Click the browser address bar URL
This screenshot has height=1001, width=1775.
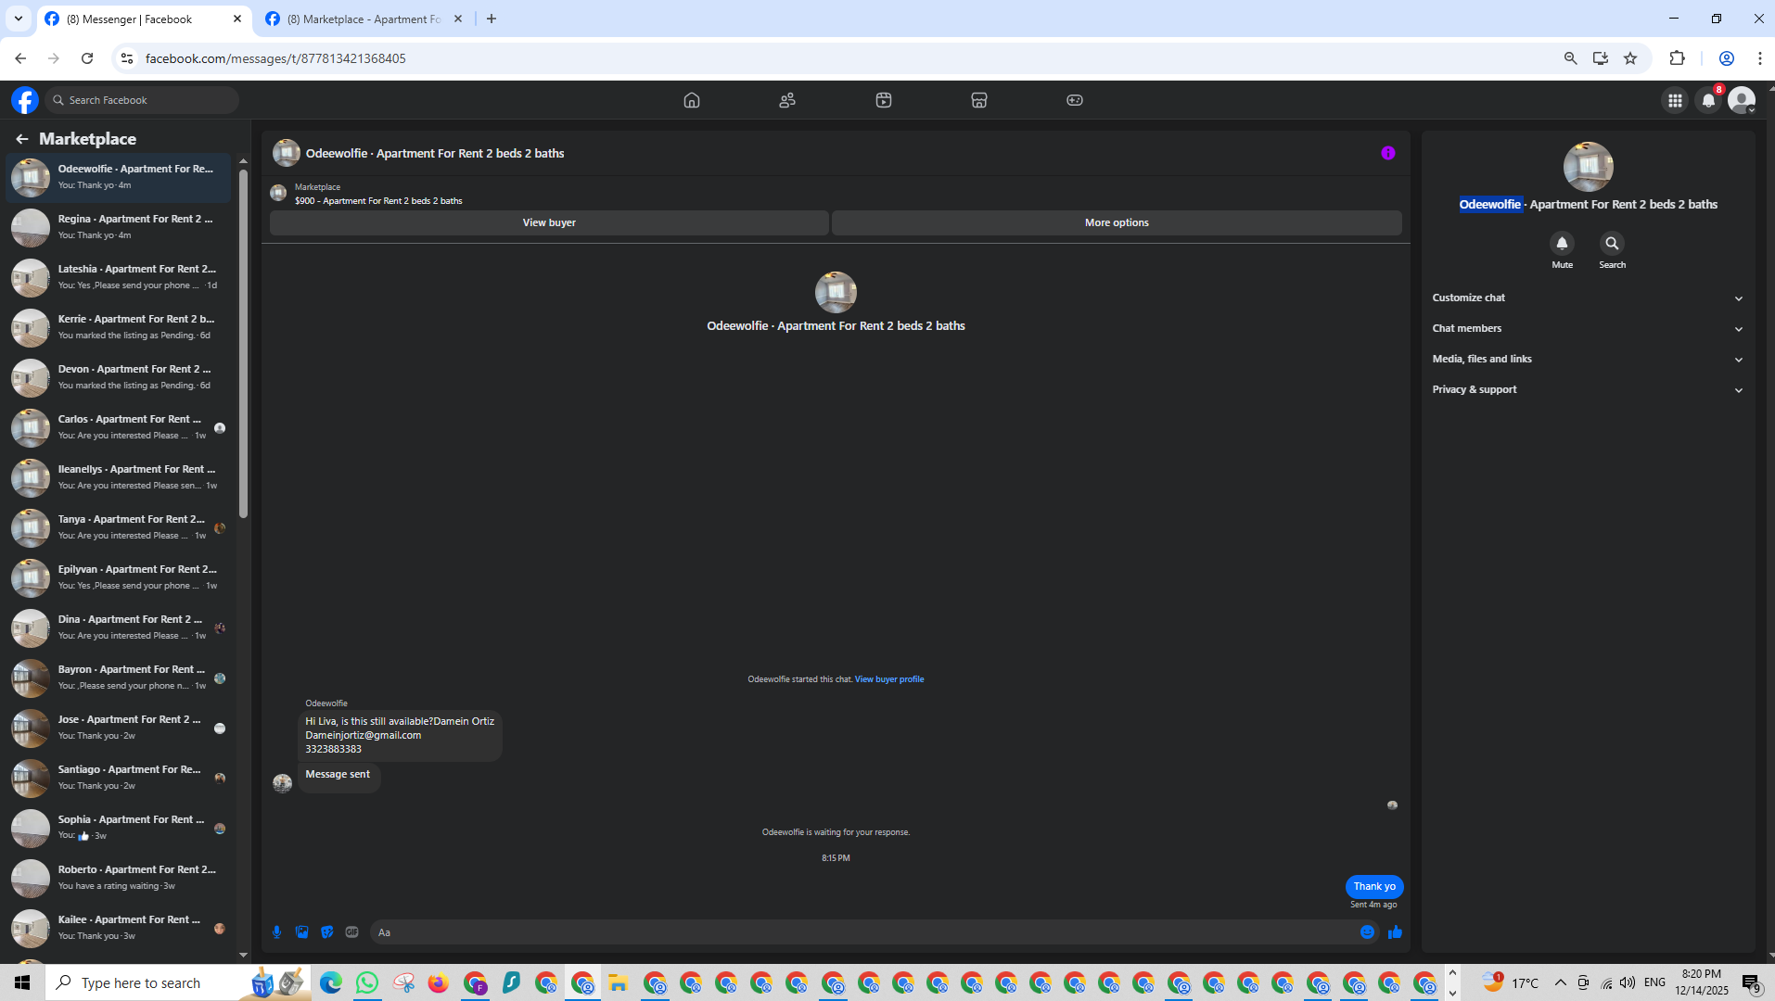275,58
